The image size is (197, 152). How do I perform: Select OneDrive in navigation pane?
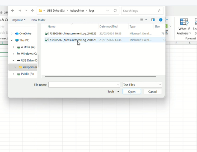point(25,34)
